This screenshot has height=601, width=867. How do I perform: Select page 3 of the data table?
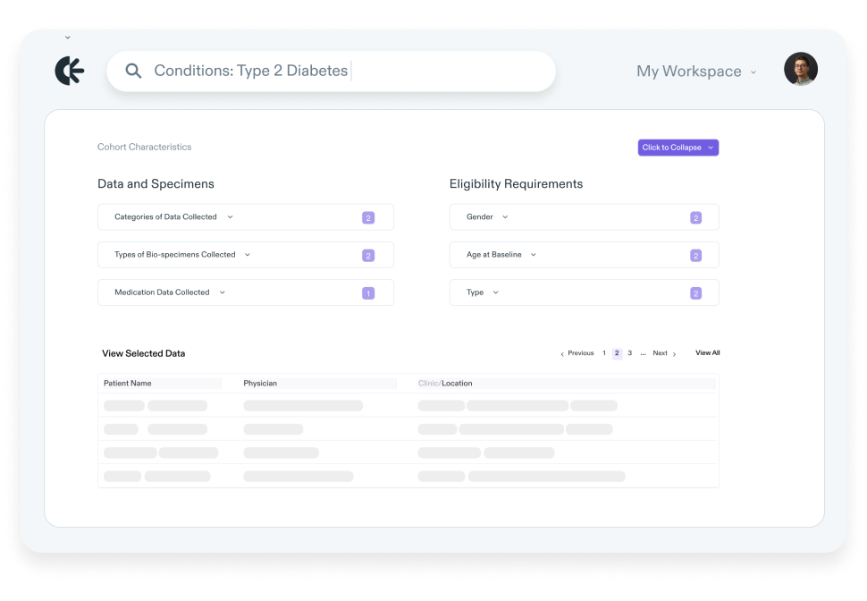[x=628, y=352]
